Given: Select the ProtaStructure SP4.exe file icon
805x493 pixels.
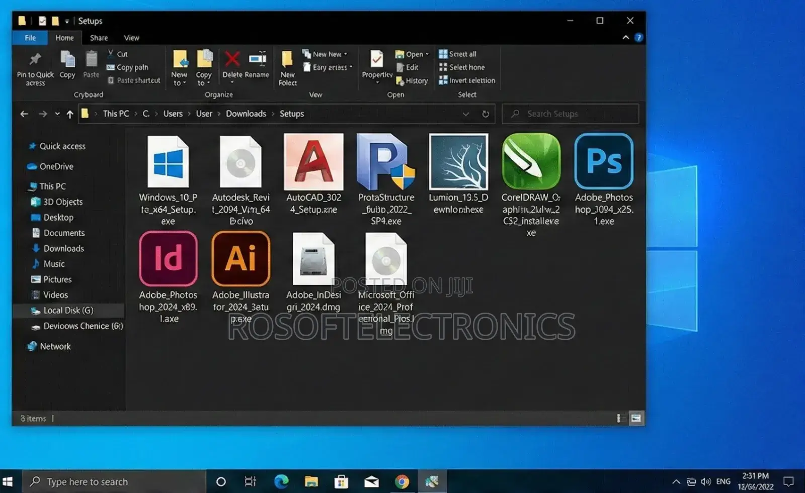Looking at the screenshot, I should 386,161.
